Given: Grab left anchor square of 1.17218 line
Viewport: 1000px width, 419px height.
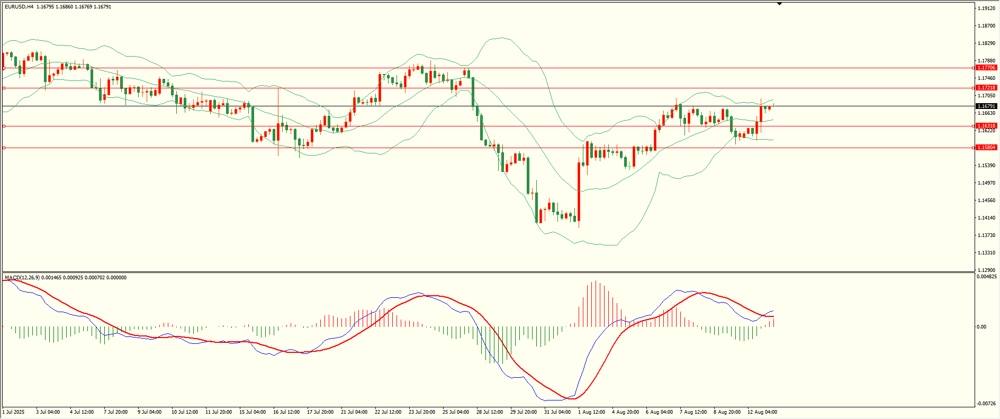Looking at the screenshot, I should pos(4,88).
